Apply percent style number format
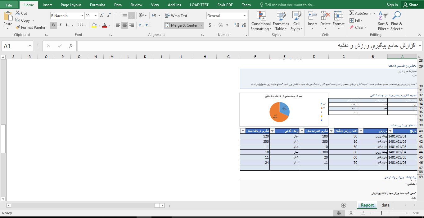The image size is (424, 218). tap(220, 25)
